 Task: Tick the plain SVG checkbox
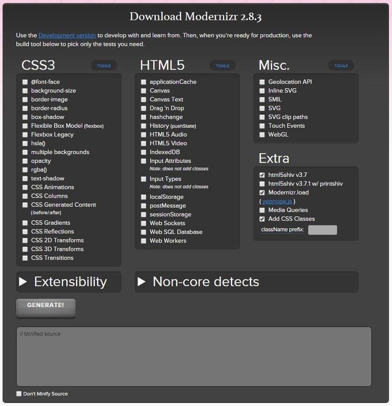262,108
